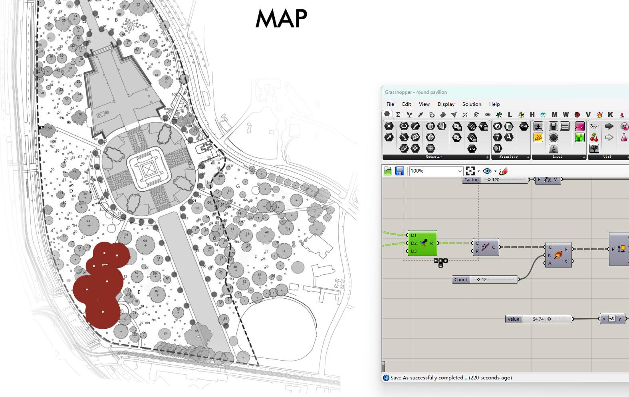Select the Circle parameter icon
Image resolution: width=629 pixels, height=397 pixels.
point(404,126)
